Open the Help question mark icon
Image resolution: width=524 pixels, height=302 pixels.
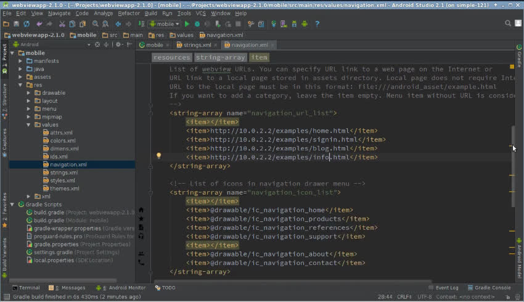pyautogui.click(x=317, y=24)
